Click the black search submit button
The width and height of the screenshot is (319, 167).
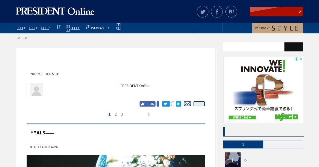pos(294,47)
